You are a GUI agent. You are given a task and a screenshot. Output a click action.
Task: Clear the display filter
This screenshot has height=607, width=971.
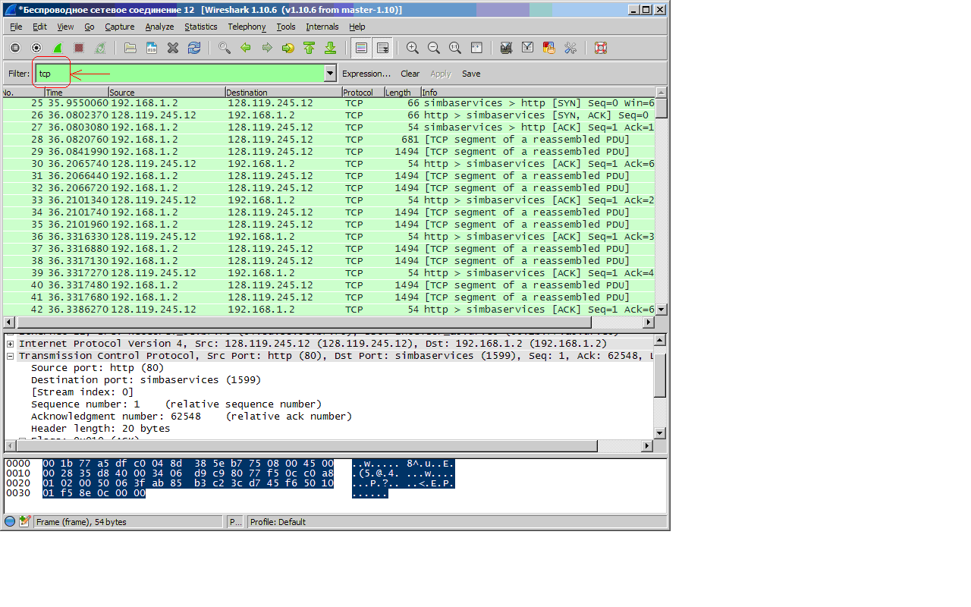coord(410,74)
